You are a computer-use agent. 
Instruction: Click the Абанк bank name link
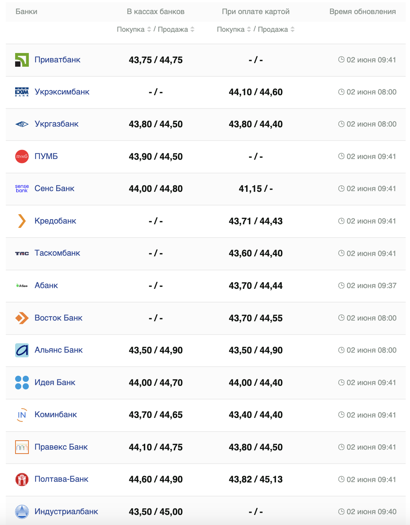coord(46,286)
